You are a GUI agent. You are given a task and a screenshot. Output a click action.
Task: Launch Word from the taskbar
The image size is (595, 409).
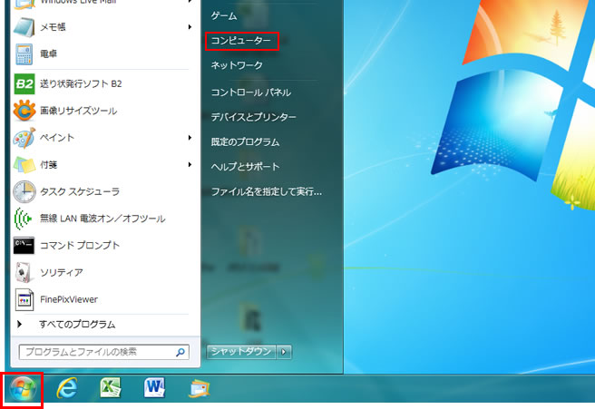[x=154, y=387]
